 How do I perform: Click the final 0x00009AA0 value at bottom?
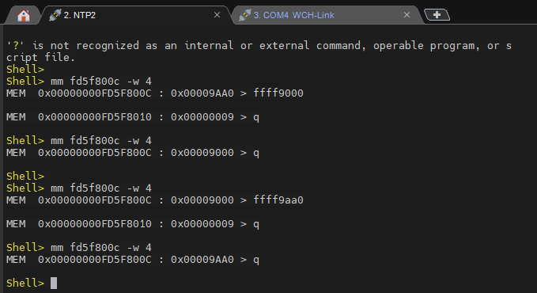point(202,260)
